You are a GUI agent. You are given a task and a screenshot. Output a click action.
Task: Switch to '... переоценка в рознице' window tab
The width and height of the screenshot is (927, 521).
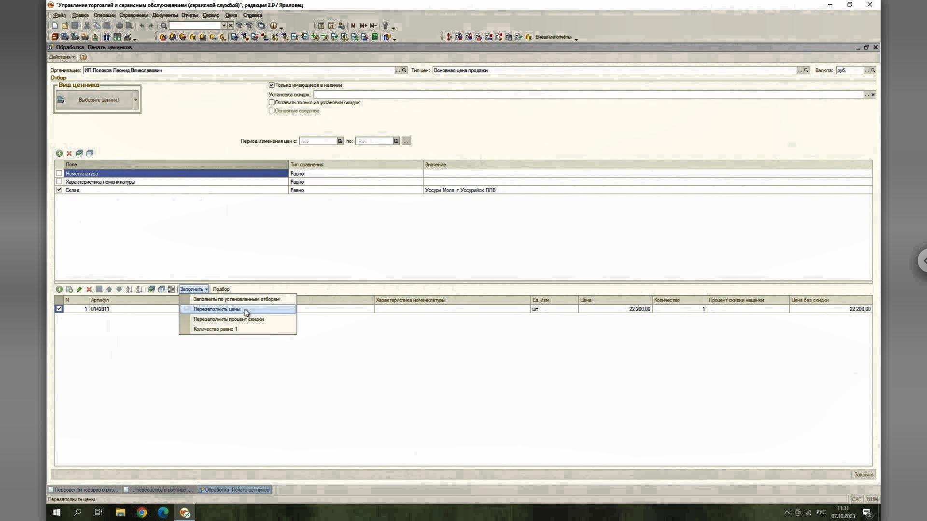[x=158, y=490]
